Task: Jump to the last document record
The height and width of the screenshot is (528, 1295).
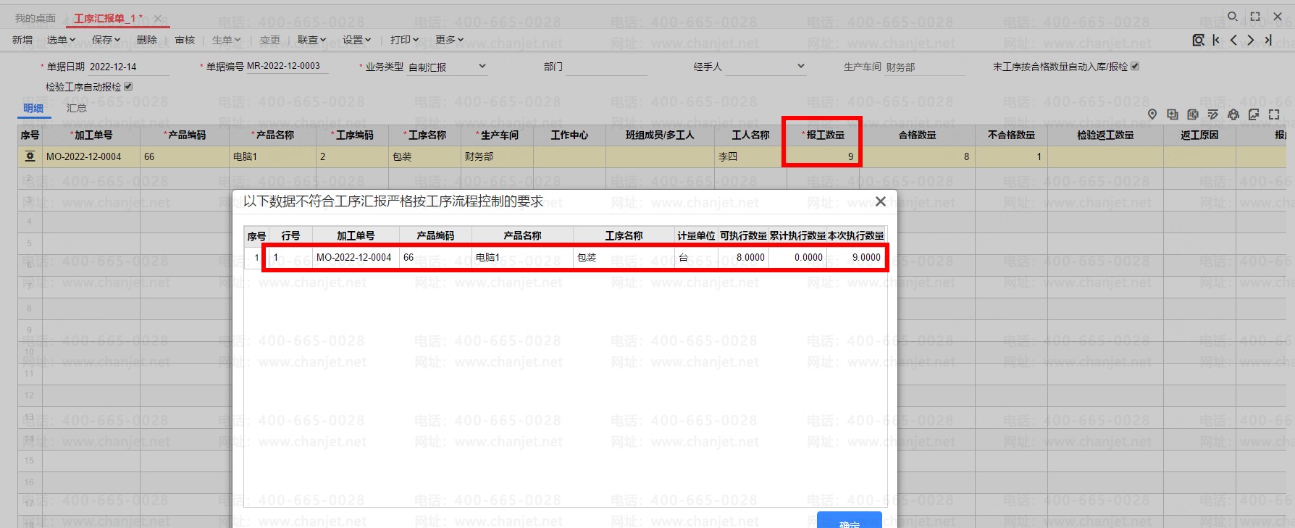Action: click(x=1268, y=40)
